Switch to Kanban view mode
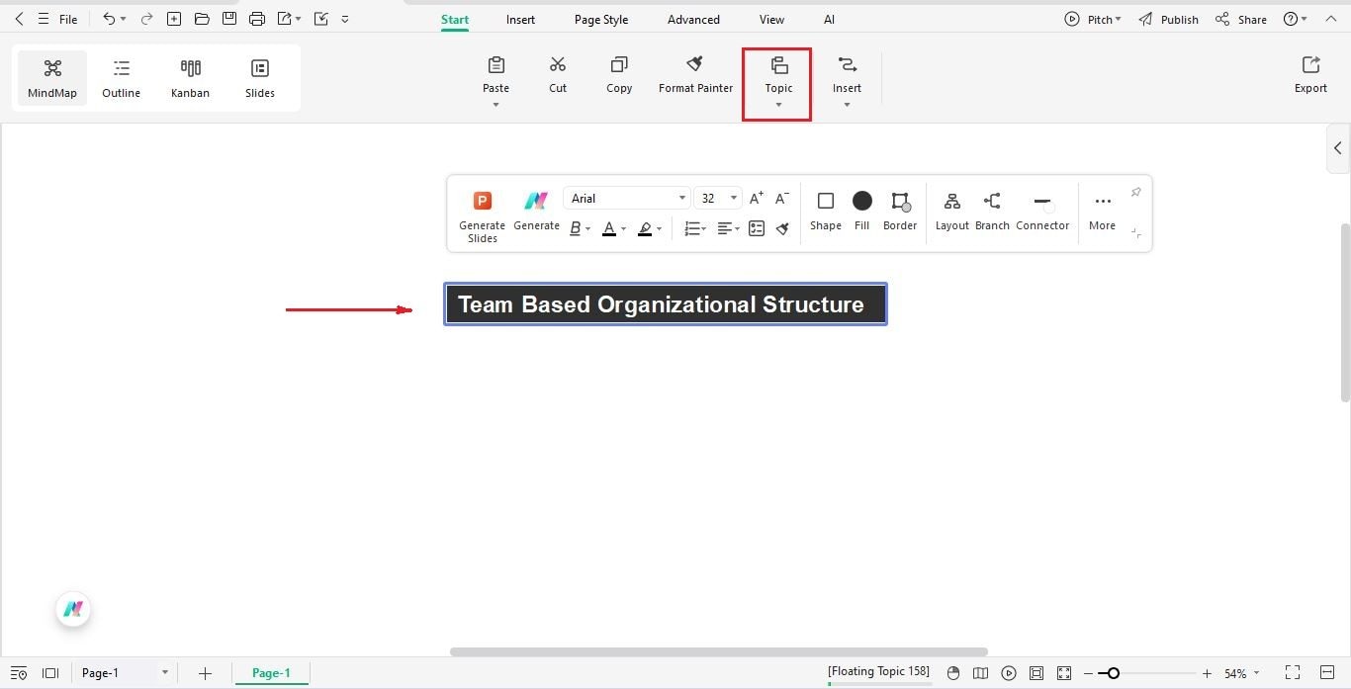Viewport: 1351px width, 689px height. click(190, 78)
